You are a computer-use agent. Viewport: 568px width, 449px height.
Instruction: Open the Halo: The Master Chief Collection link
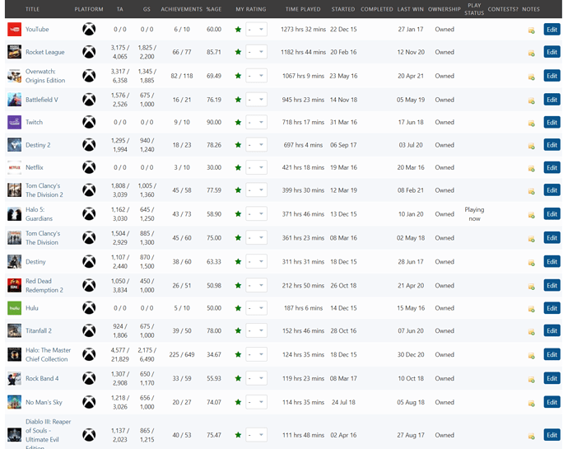(49, 354)
